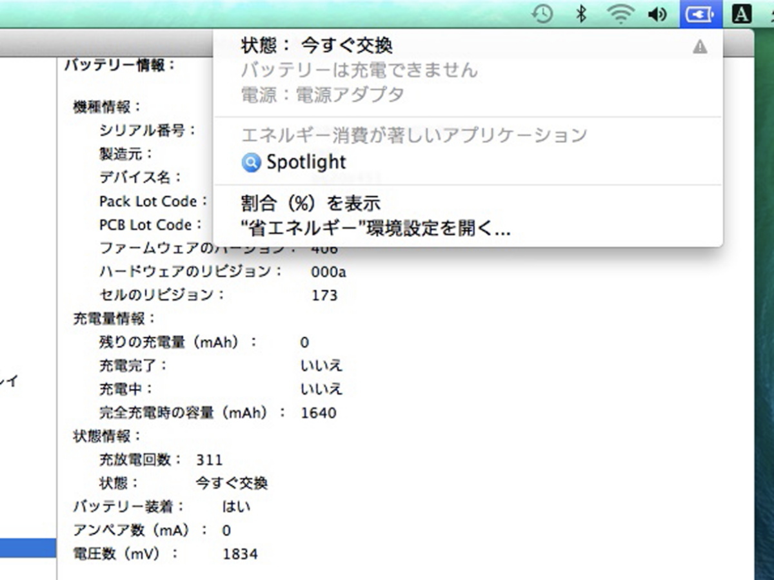Click the cell revision value 173
774x580 pixels.
[x=324, y=295]
